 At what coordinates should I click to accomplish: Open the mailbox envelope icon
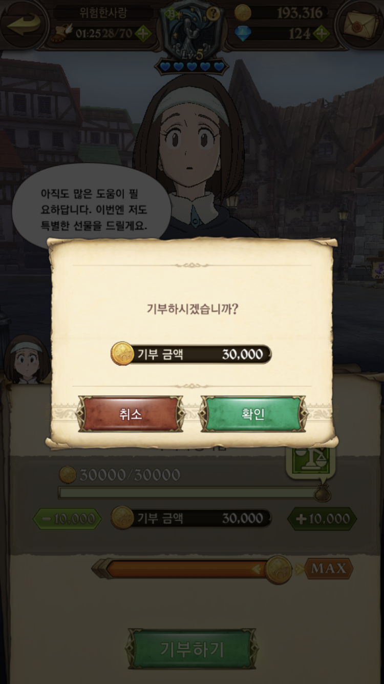(362, 25)
